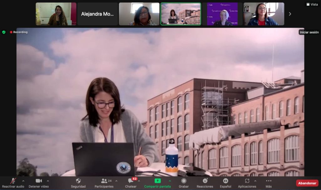Expand the arrow next to Participantes
321x190 pixels.
pyautogui.click(x=116, y=181)
